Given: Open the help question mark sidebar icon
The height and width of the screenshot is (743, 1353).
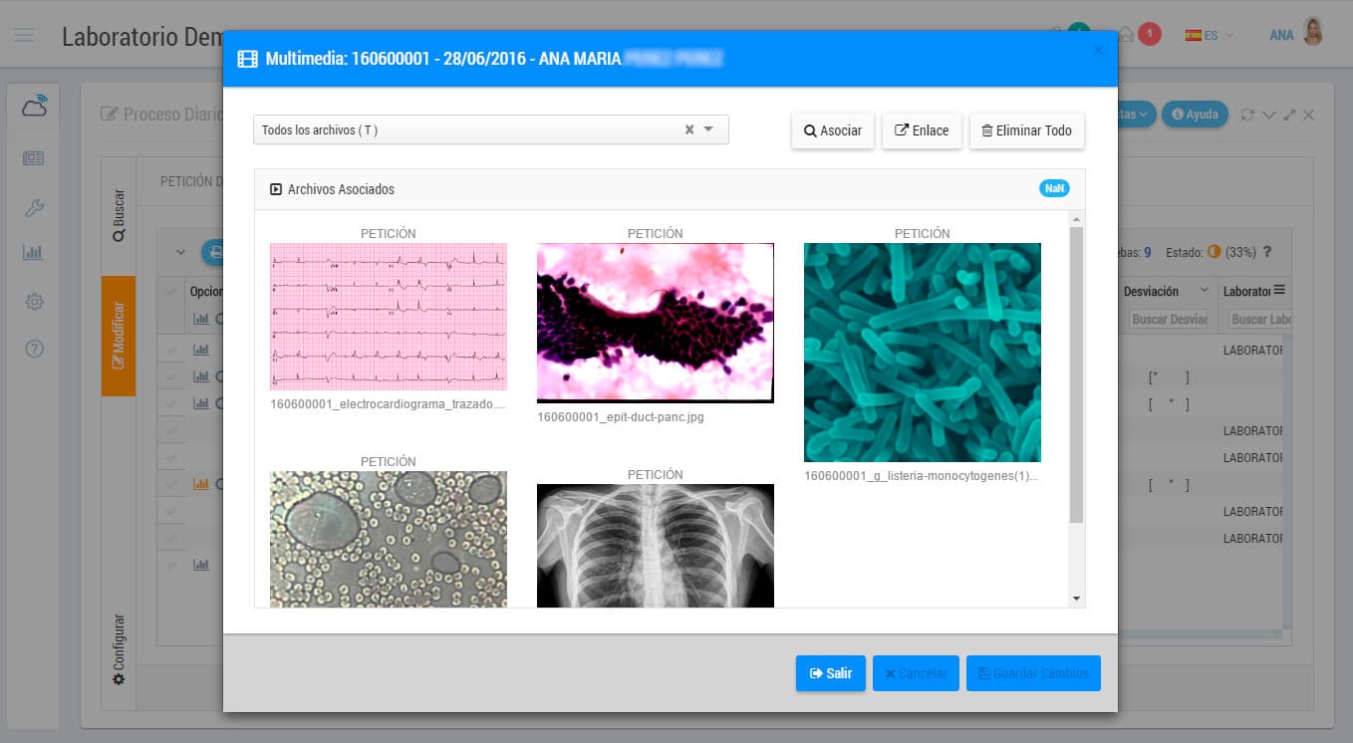Looking at the screenshot, I should pos(34,349).
